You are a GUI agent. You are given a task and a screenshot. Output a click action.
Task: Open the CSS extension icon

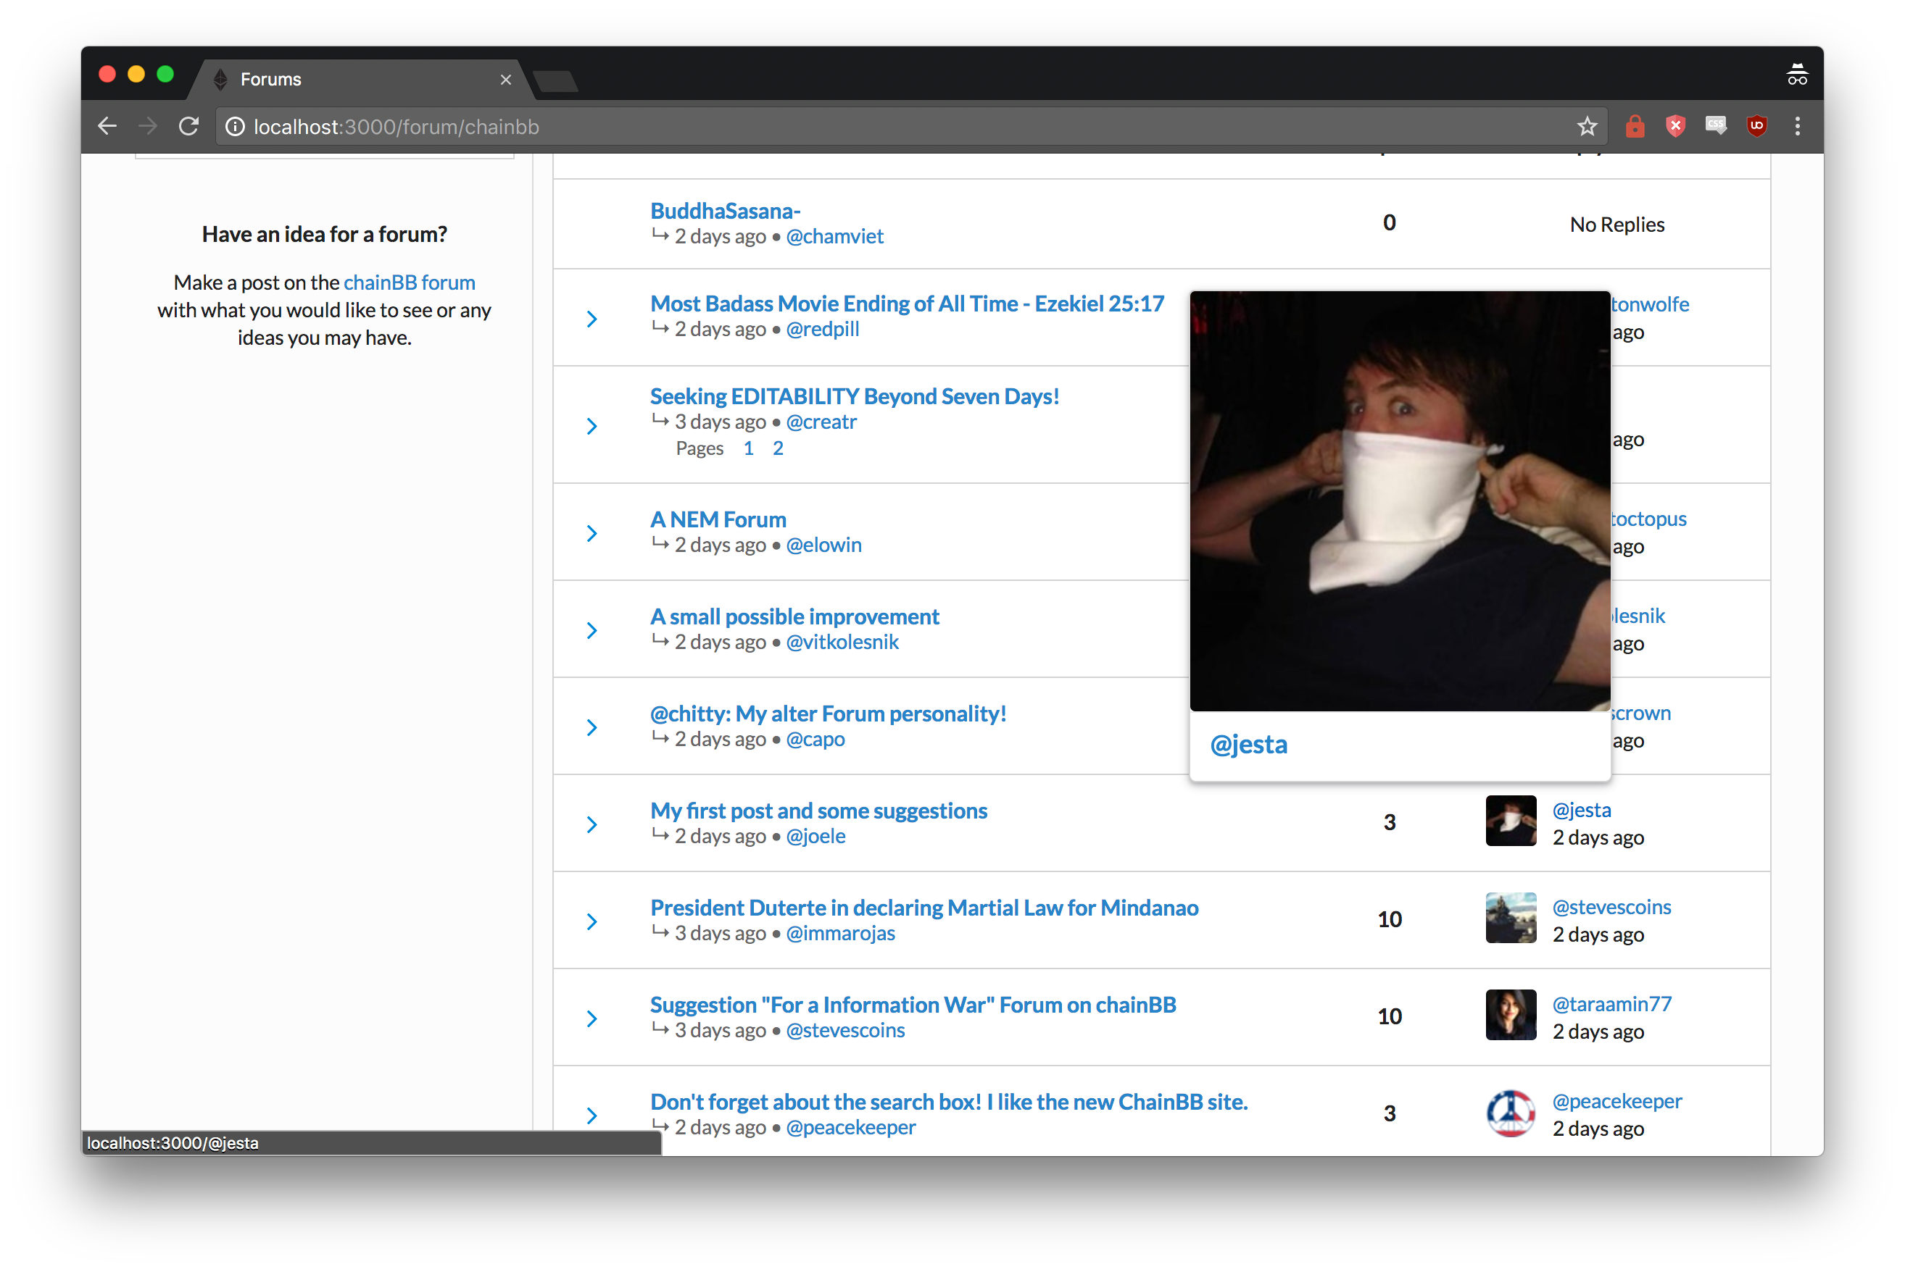[1716, 125]
